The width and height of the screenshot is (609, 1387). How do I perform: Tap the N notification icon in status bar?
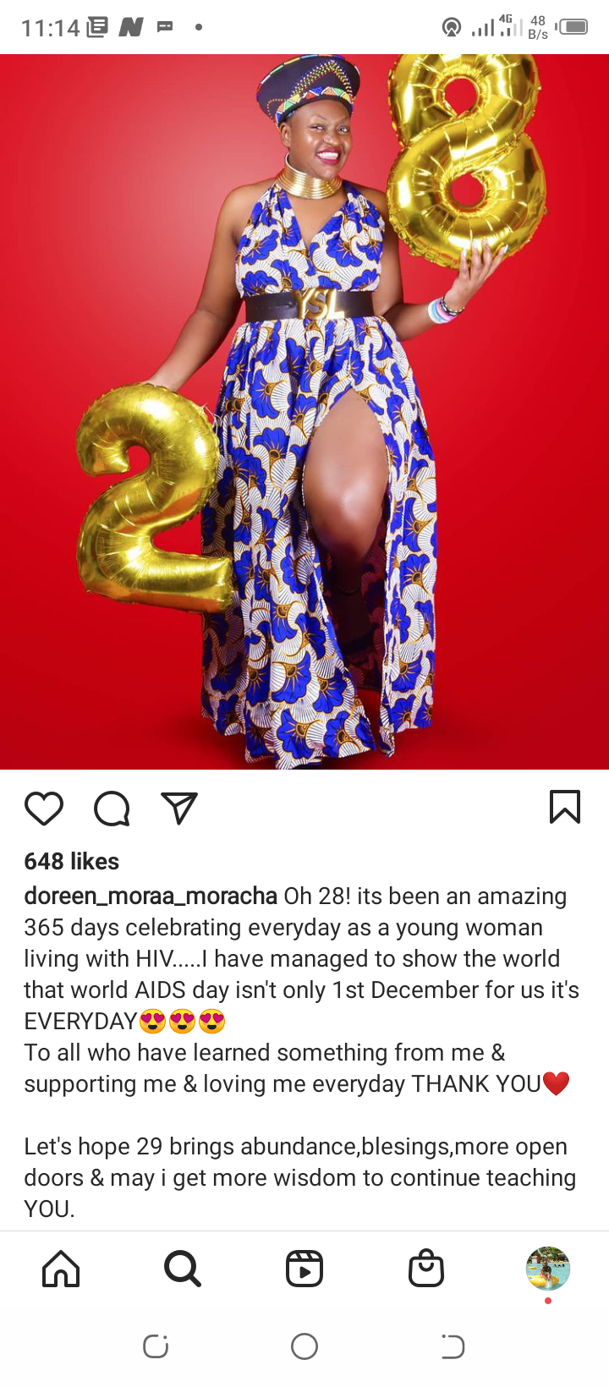[x=130, y=27]
